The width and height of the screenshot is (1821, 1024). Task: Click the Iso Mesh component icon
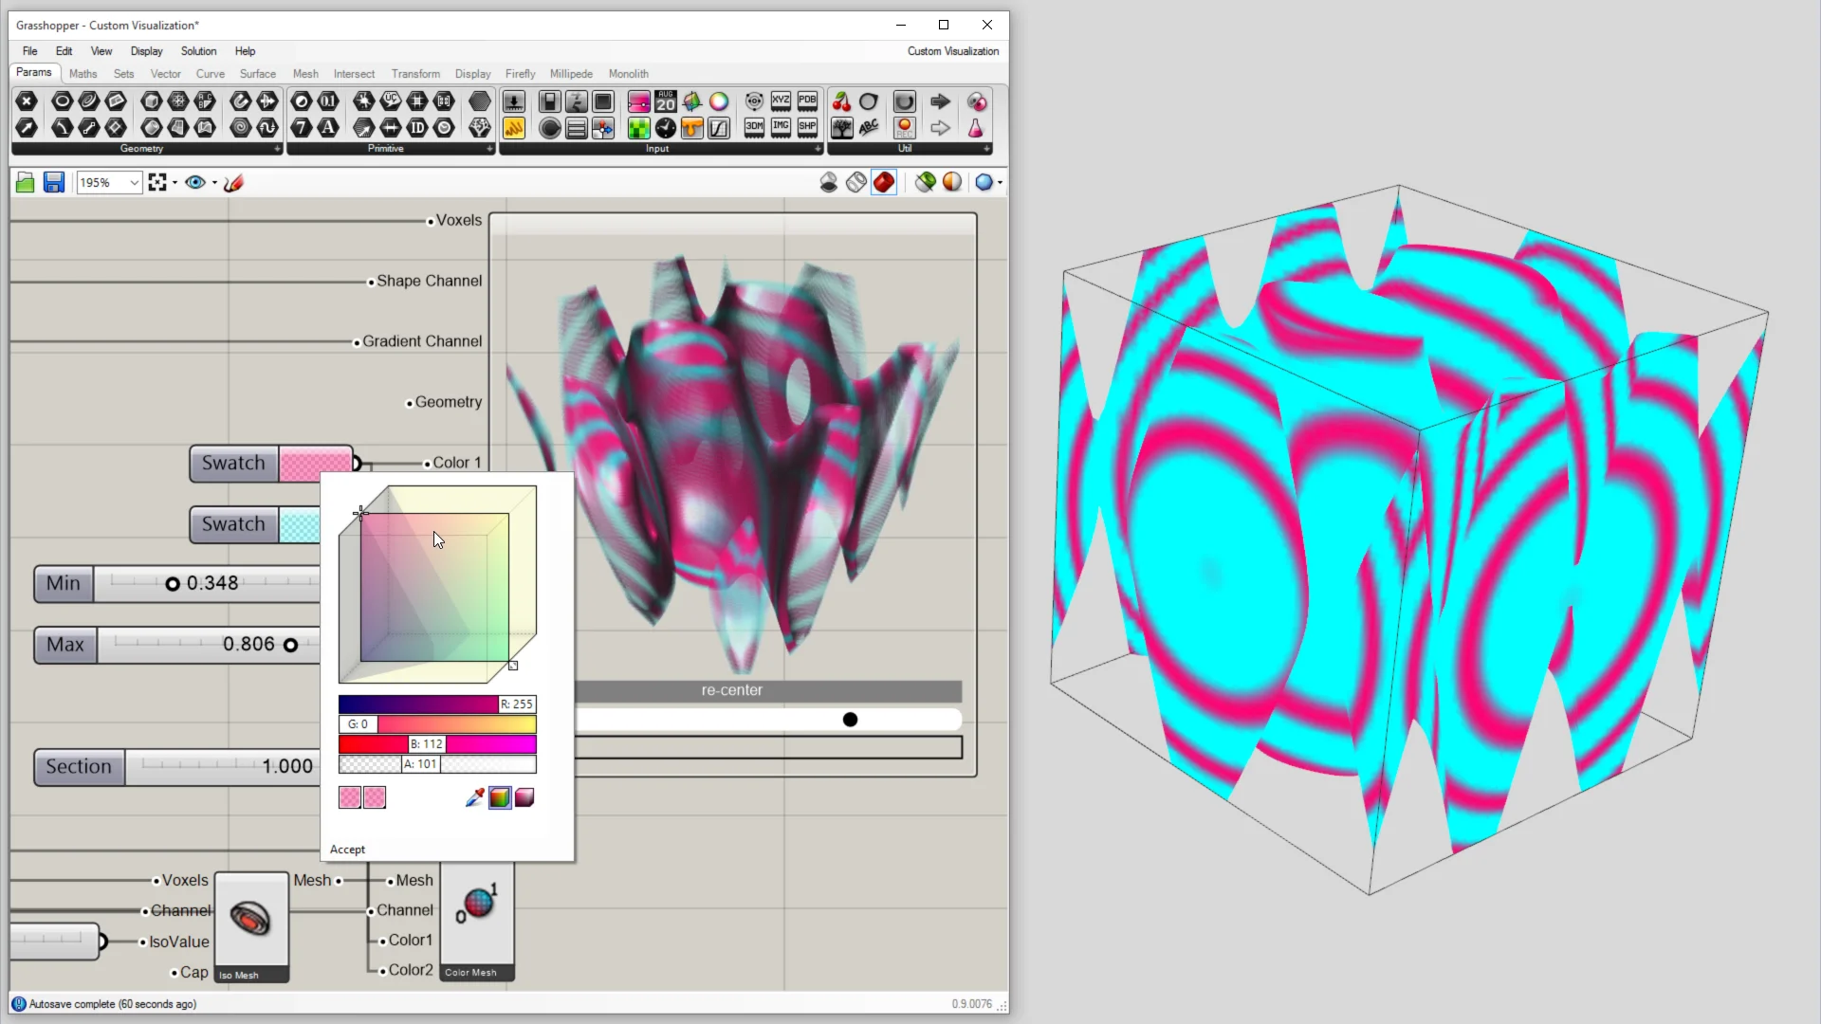(250, 918)
